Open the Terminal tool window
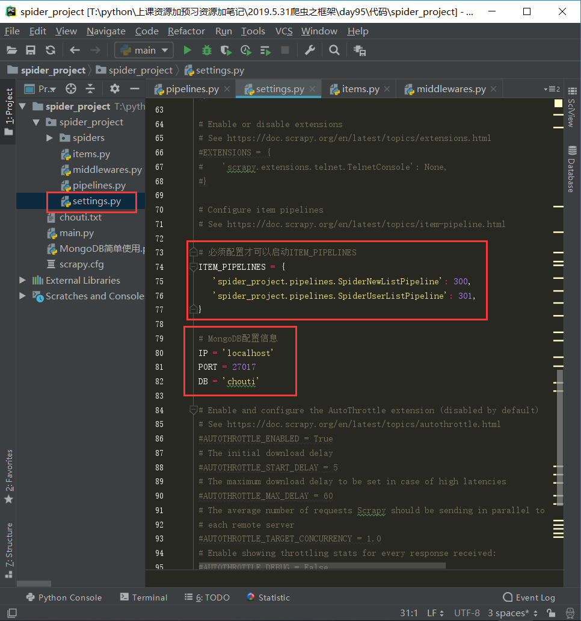The image size is (581, 621). point(144,598)
